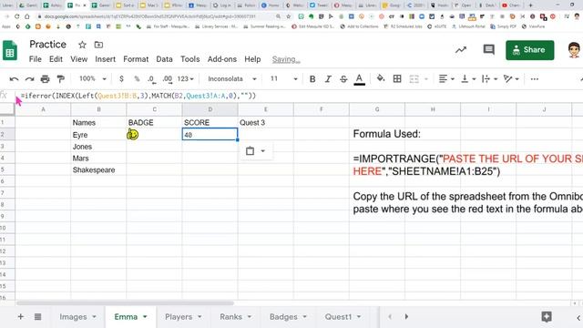Open the Insert menu
583x328 pixels.
(106, 59)
